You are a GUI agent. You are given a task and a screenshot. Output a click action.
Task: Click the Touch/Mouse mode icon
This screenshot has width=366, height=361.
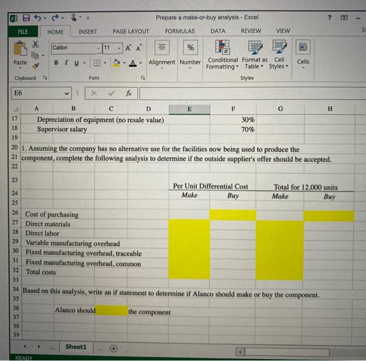[x=74, y=17]
